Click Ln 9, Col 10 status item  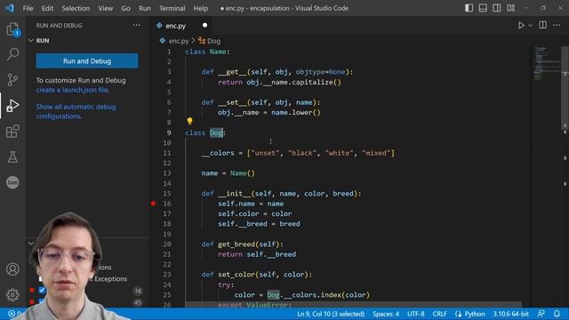(x=331, y=314)
